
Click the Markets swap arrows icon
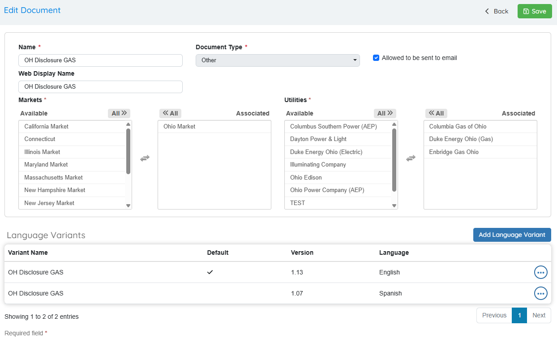(x=145, y=158)
